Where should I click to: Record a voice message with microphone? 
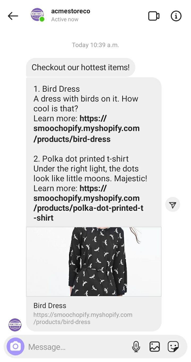tap(136, 347)
